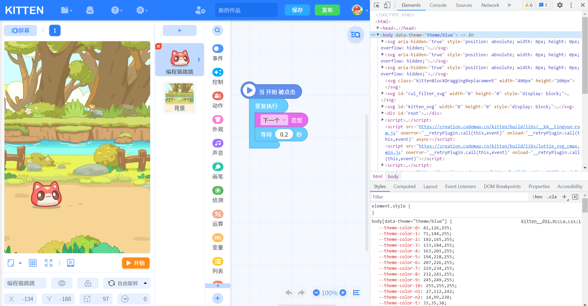The image size is (588, 306).
Task: Open the workspace block search list icon
Action: (x=356, y=34)
